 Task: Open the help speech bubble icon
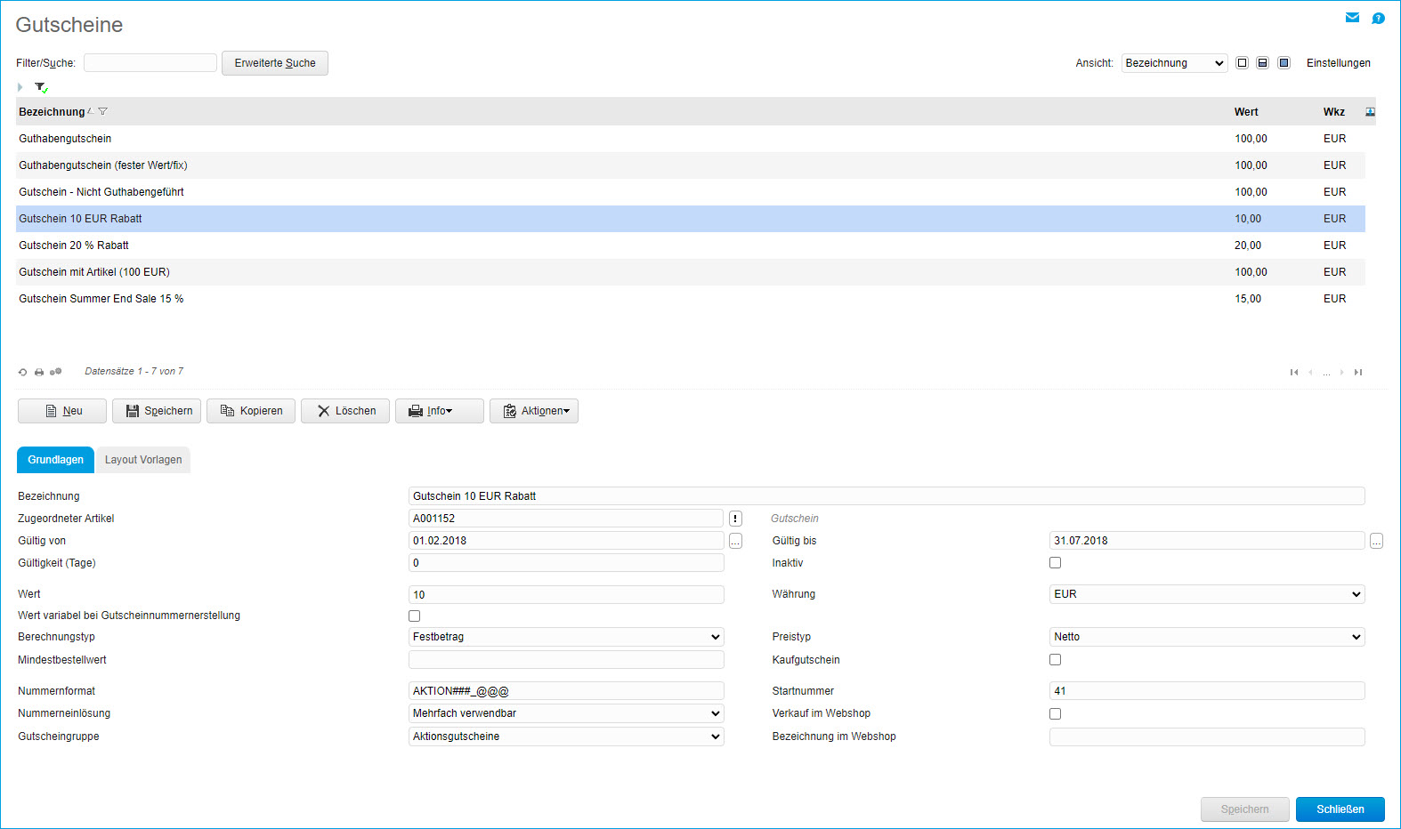point(1378,18)
